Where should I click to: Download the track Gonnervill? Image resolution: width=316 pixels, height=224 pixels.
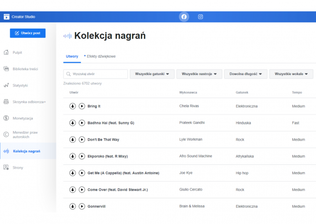click(73, 206)
